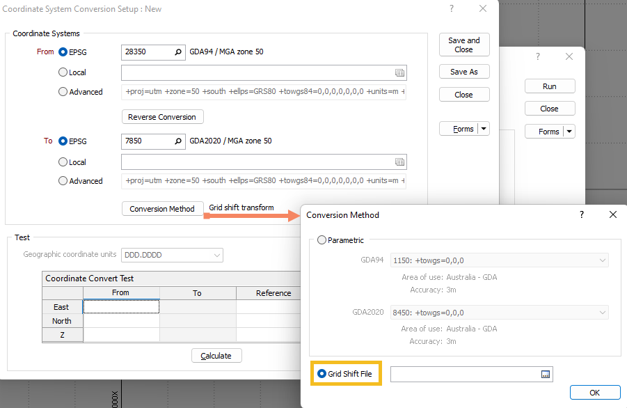Click help icon in Conversion Method dialog
Image resolution: width=627 pixels, height=408 pixels.
tap(582, 215)
